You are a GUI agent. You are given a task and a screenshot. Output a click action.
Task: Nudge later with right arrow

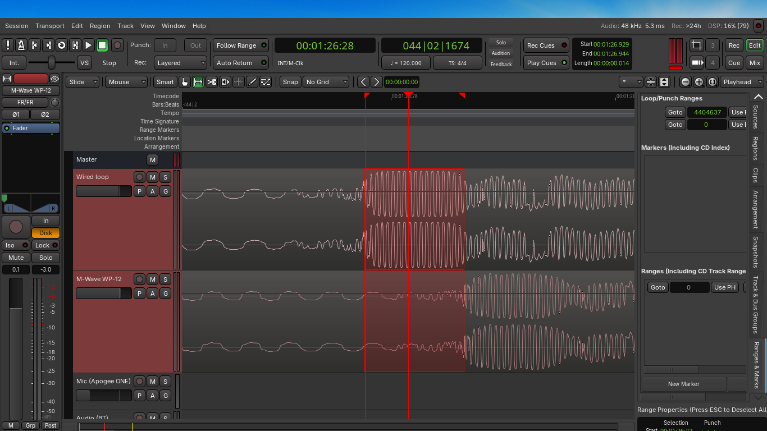(377, 82)
